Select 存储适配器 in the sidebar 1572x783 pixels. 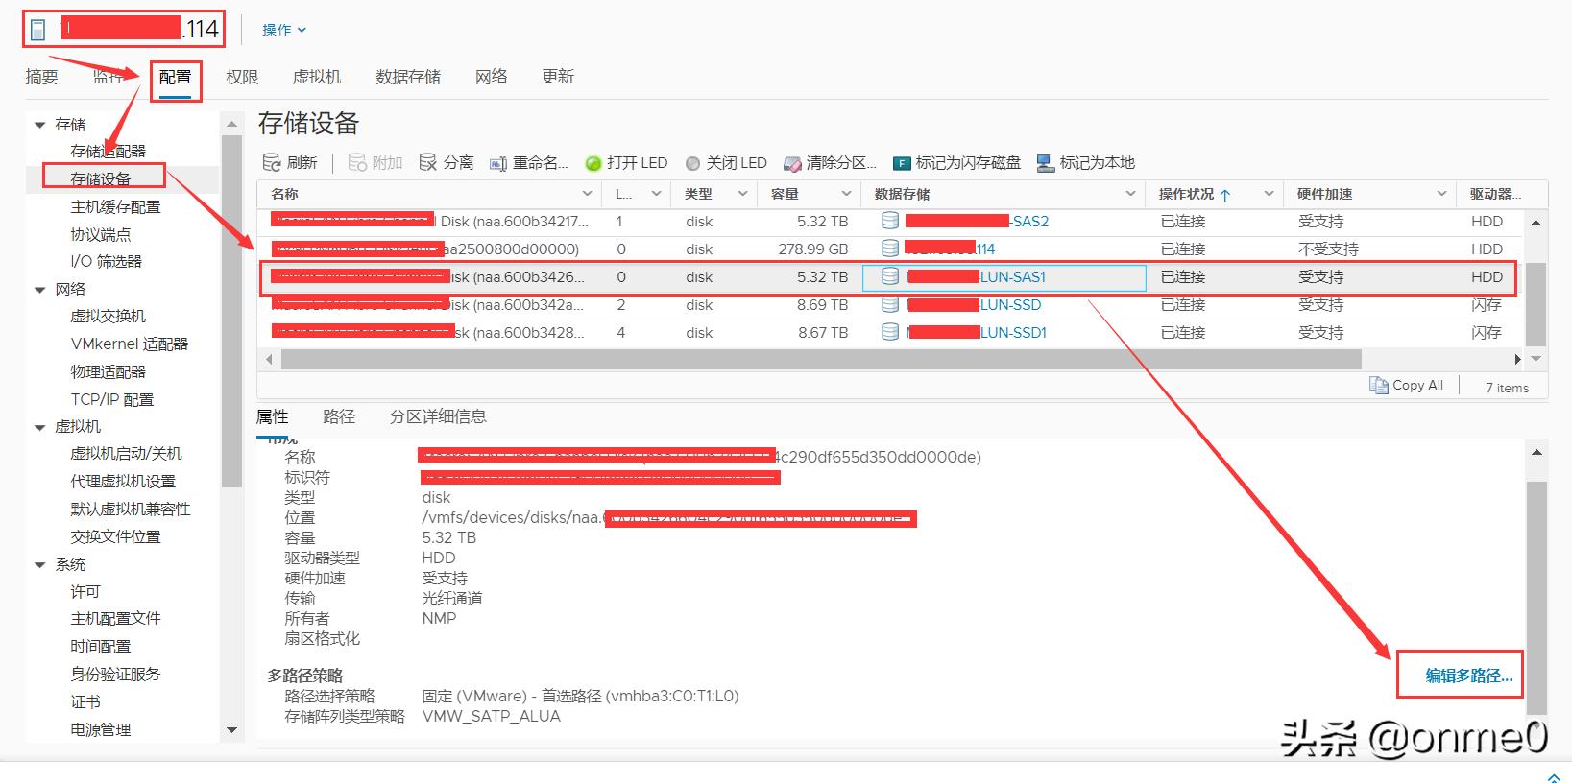coord(109,152)
